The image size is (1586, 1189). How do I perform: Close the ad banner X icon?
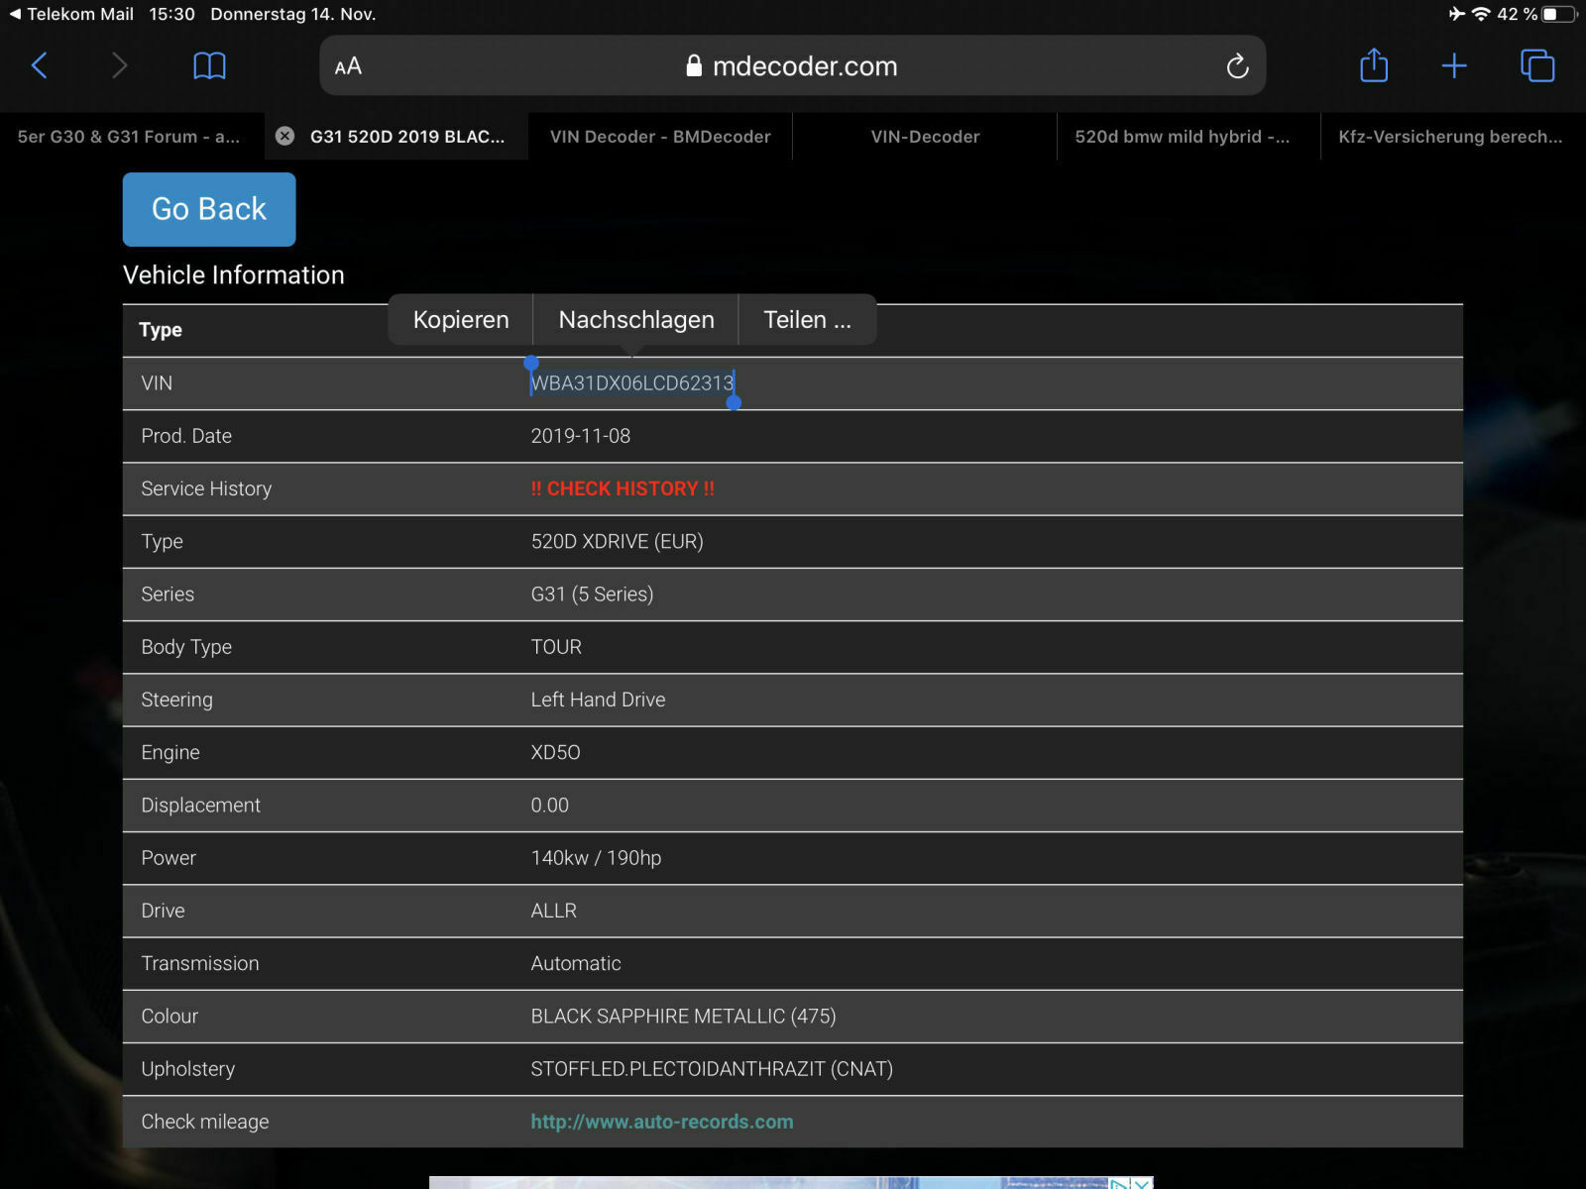coord(1142,1183)
